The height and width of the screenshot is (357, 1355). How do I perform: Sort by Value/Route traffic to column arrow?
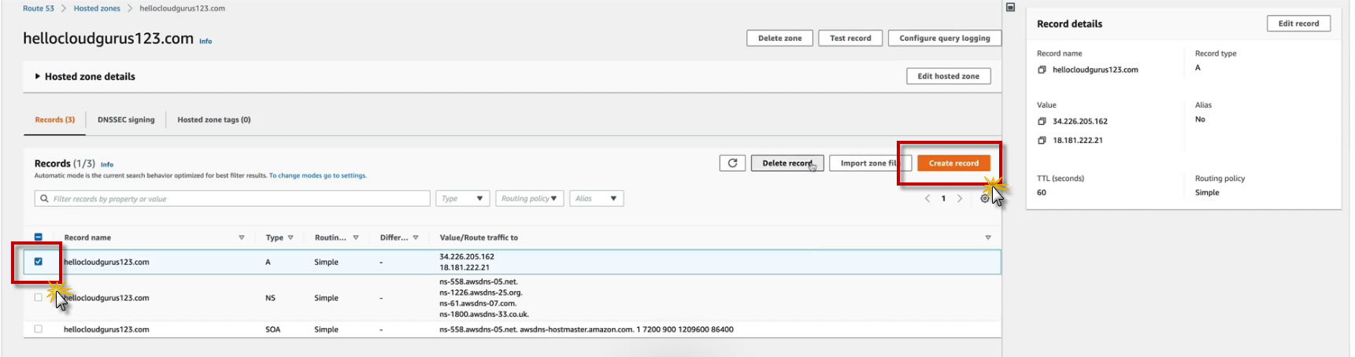pyautogui.click(x=988, y=237)
